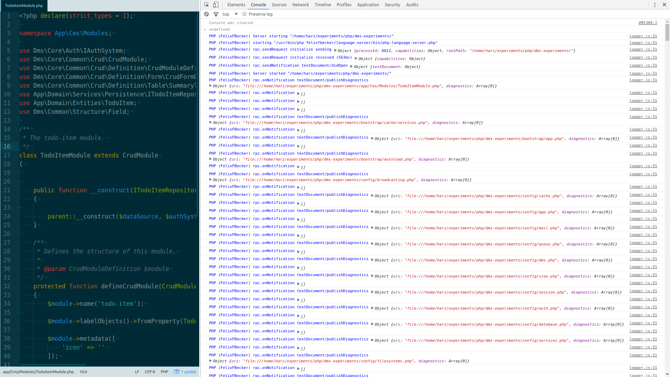
Task: Select the inspect element picker icon
Action: point(207,5)
